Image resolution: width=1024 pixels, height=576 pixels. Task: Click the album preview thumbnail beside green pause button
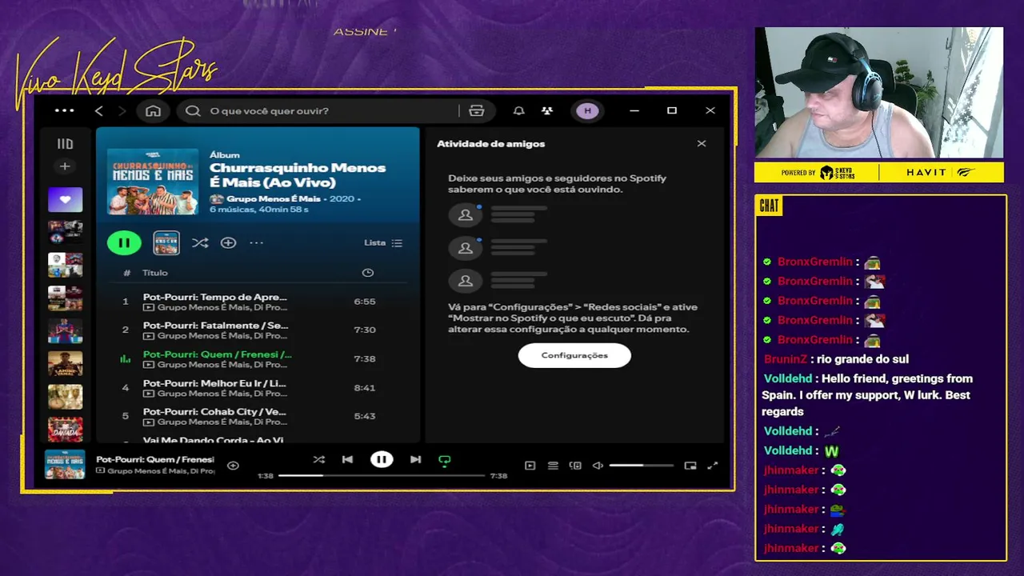click(x=166, y=242)
